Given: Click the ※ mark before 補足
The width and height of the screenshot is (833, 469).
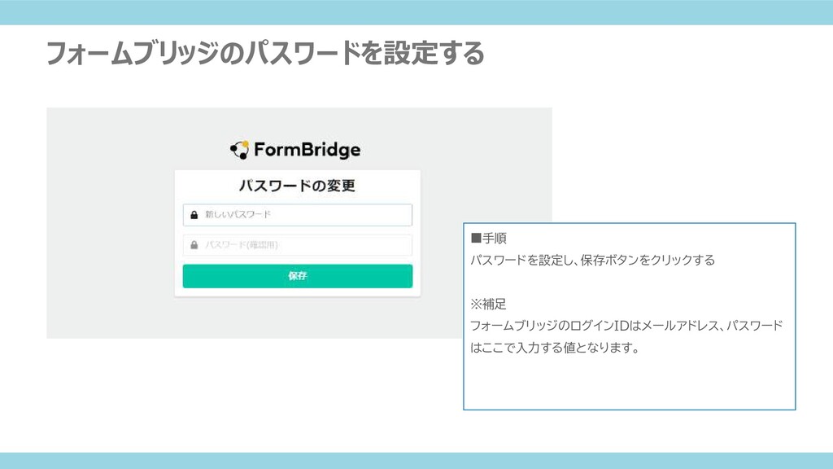Looking at the screenshot, I should pos(476,305).
